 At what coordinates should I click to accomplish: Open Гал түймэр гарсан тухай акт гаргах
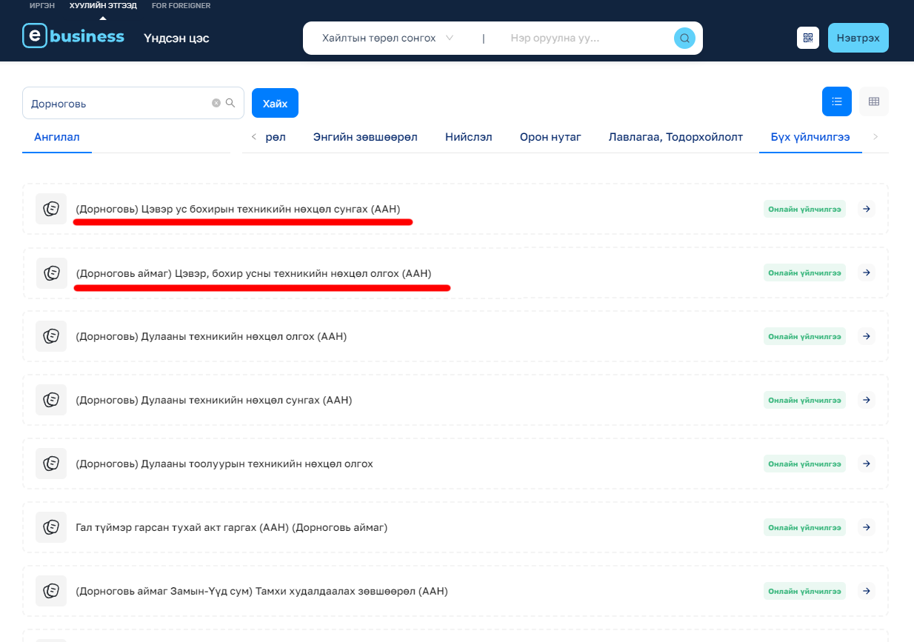pyautogui.click(x=231, y=527)
